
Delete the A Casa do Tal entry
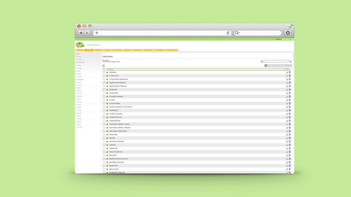290,76
